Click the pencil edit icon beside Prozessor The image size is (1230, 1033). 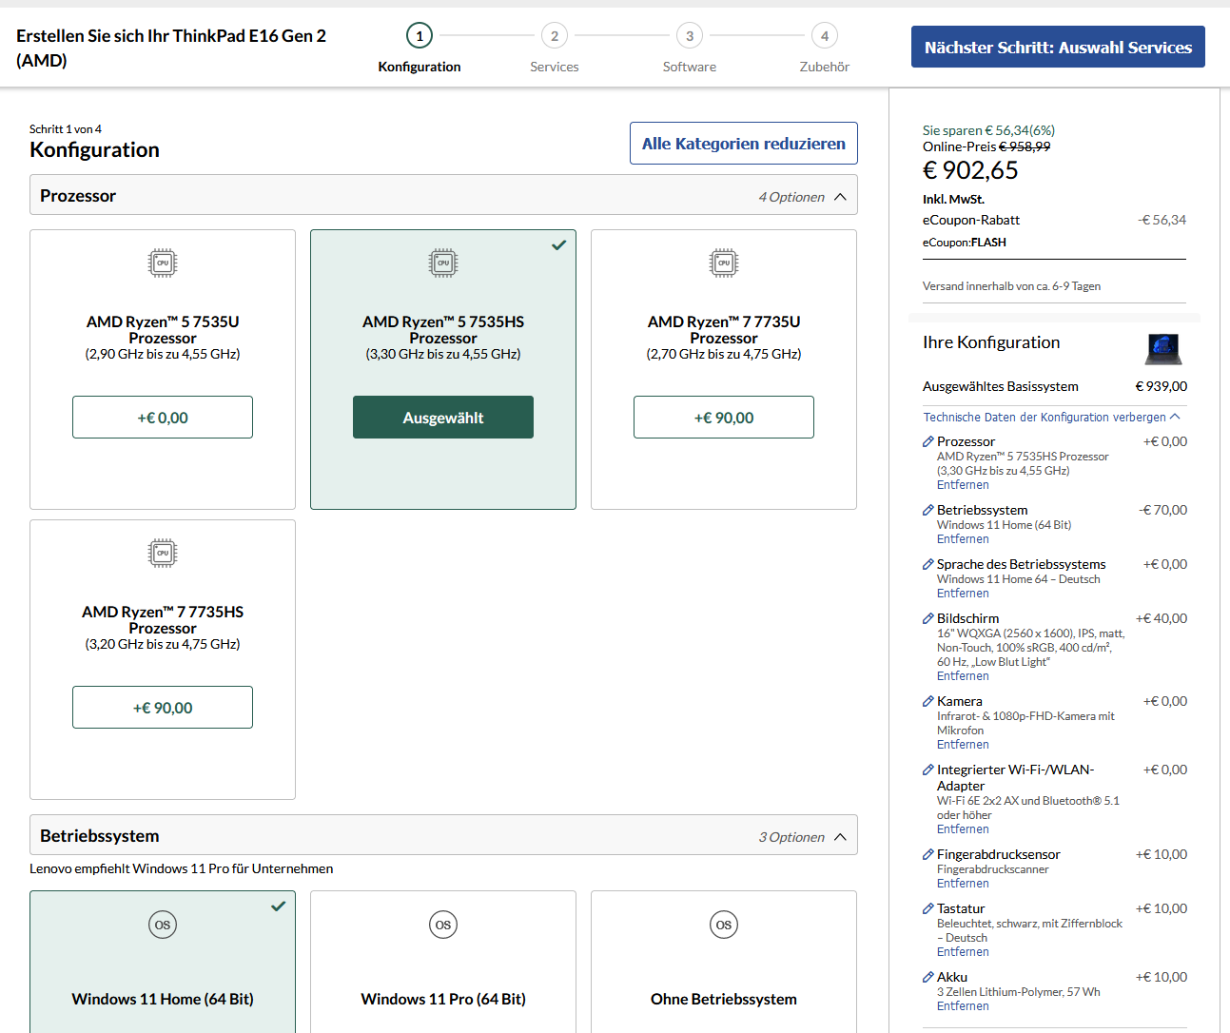927,441
